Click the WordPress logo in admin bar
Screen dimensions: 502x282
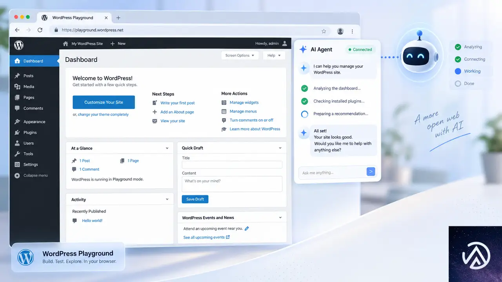click(x=19, y=45)
